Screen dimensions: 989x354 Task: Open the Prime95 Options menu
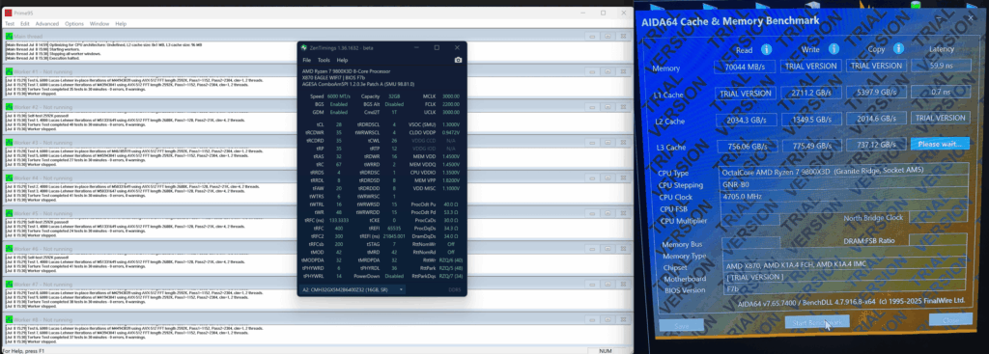(73, 24)
